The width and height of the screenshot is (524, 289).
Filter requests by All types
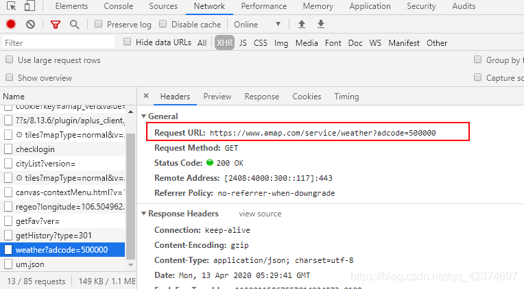(x=202, y=43)
